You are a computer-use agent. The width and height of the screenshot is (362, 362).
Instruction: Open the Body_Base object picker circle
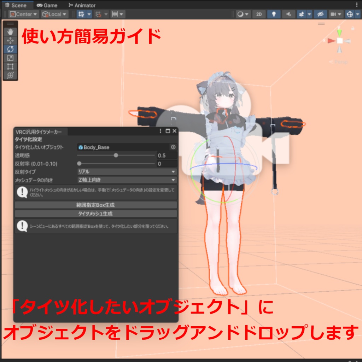pyautogui.click(x=173, y=147)
